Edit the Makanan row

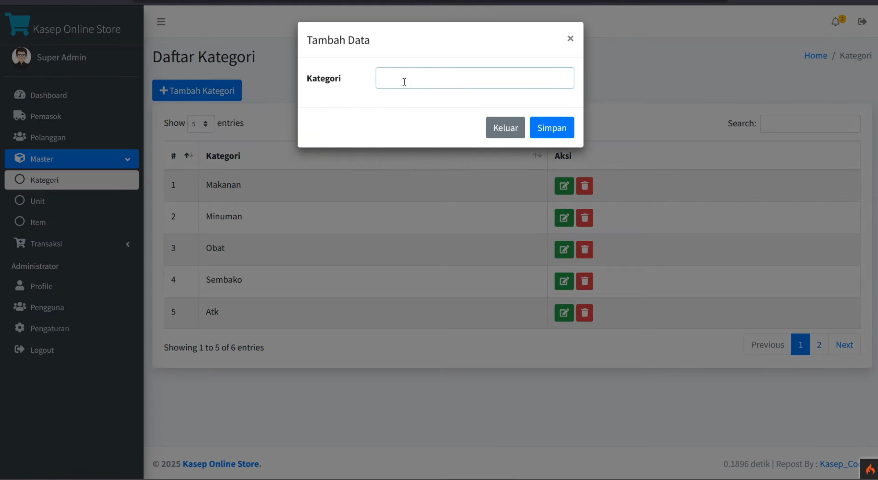[564, 186]
